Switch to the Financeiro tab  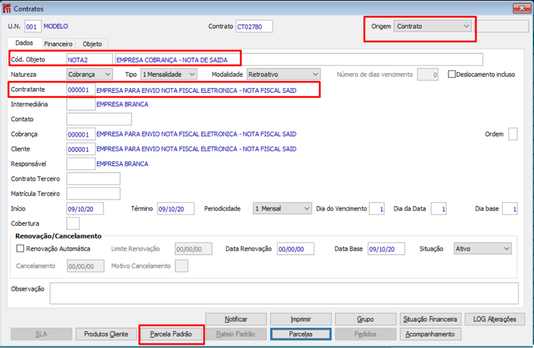58,44
